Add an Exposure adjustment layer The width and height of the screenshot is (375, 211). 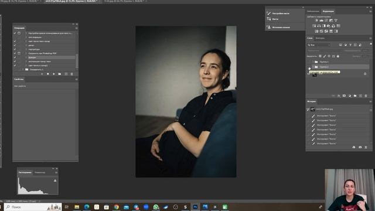click(331, 21)
